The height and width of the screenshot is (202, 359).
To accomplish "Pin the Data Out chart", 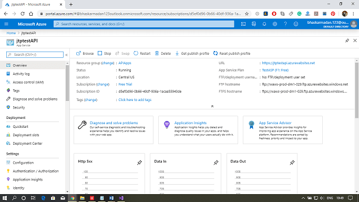I will point(292,163).
